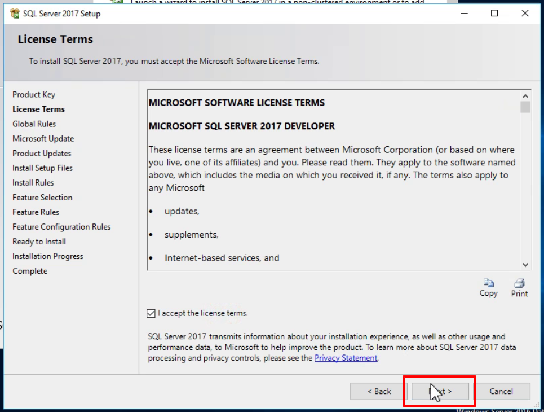Click the 'updates,' bullet in license text
Image resolution: width=544 pixels, height=412 pixels.
[182, 211]
